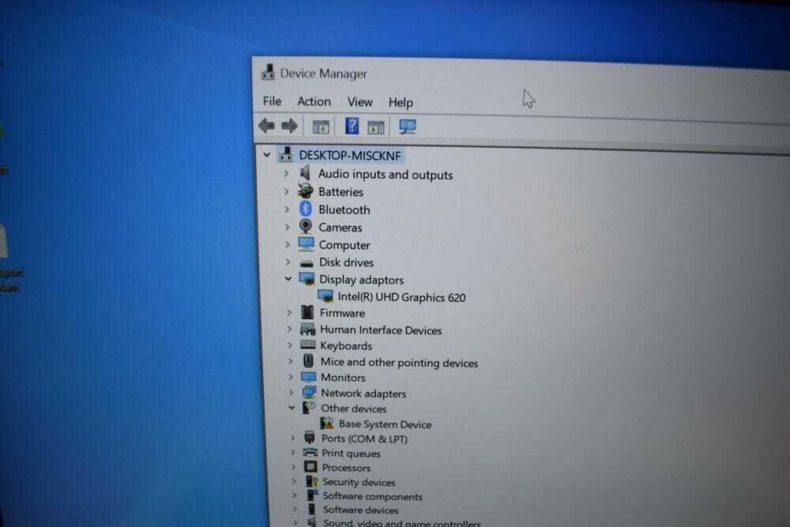The height and width of the screenshot is (527, 790).
Task: Click Scan for hardware changes toolbar icon
Action: (x=407, y=126)
